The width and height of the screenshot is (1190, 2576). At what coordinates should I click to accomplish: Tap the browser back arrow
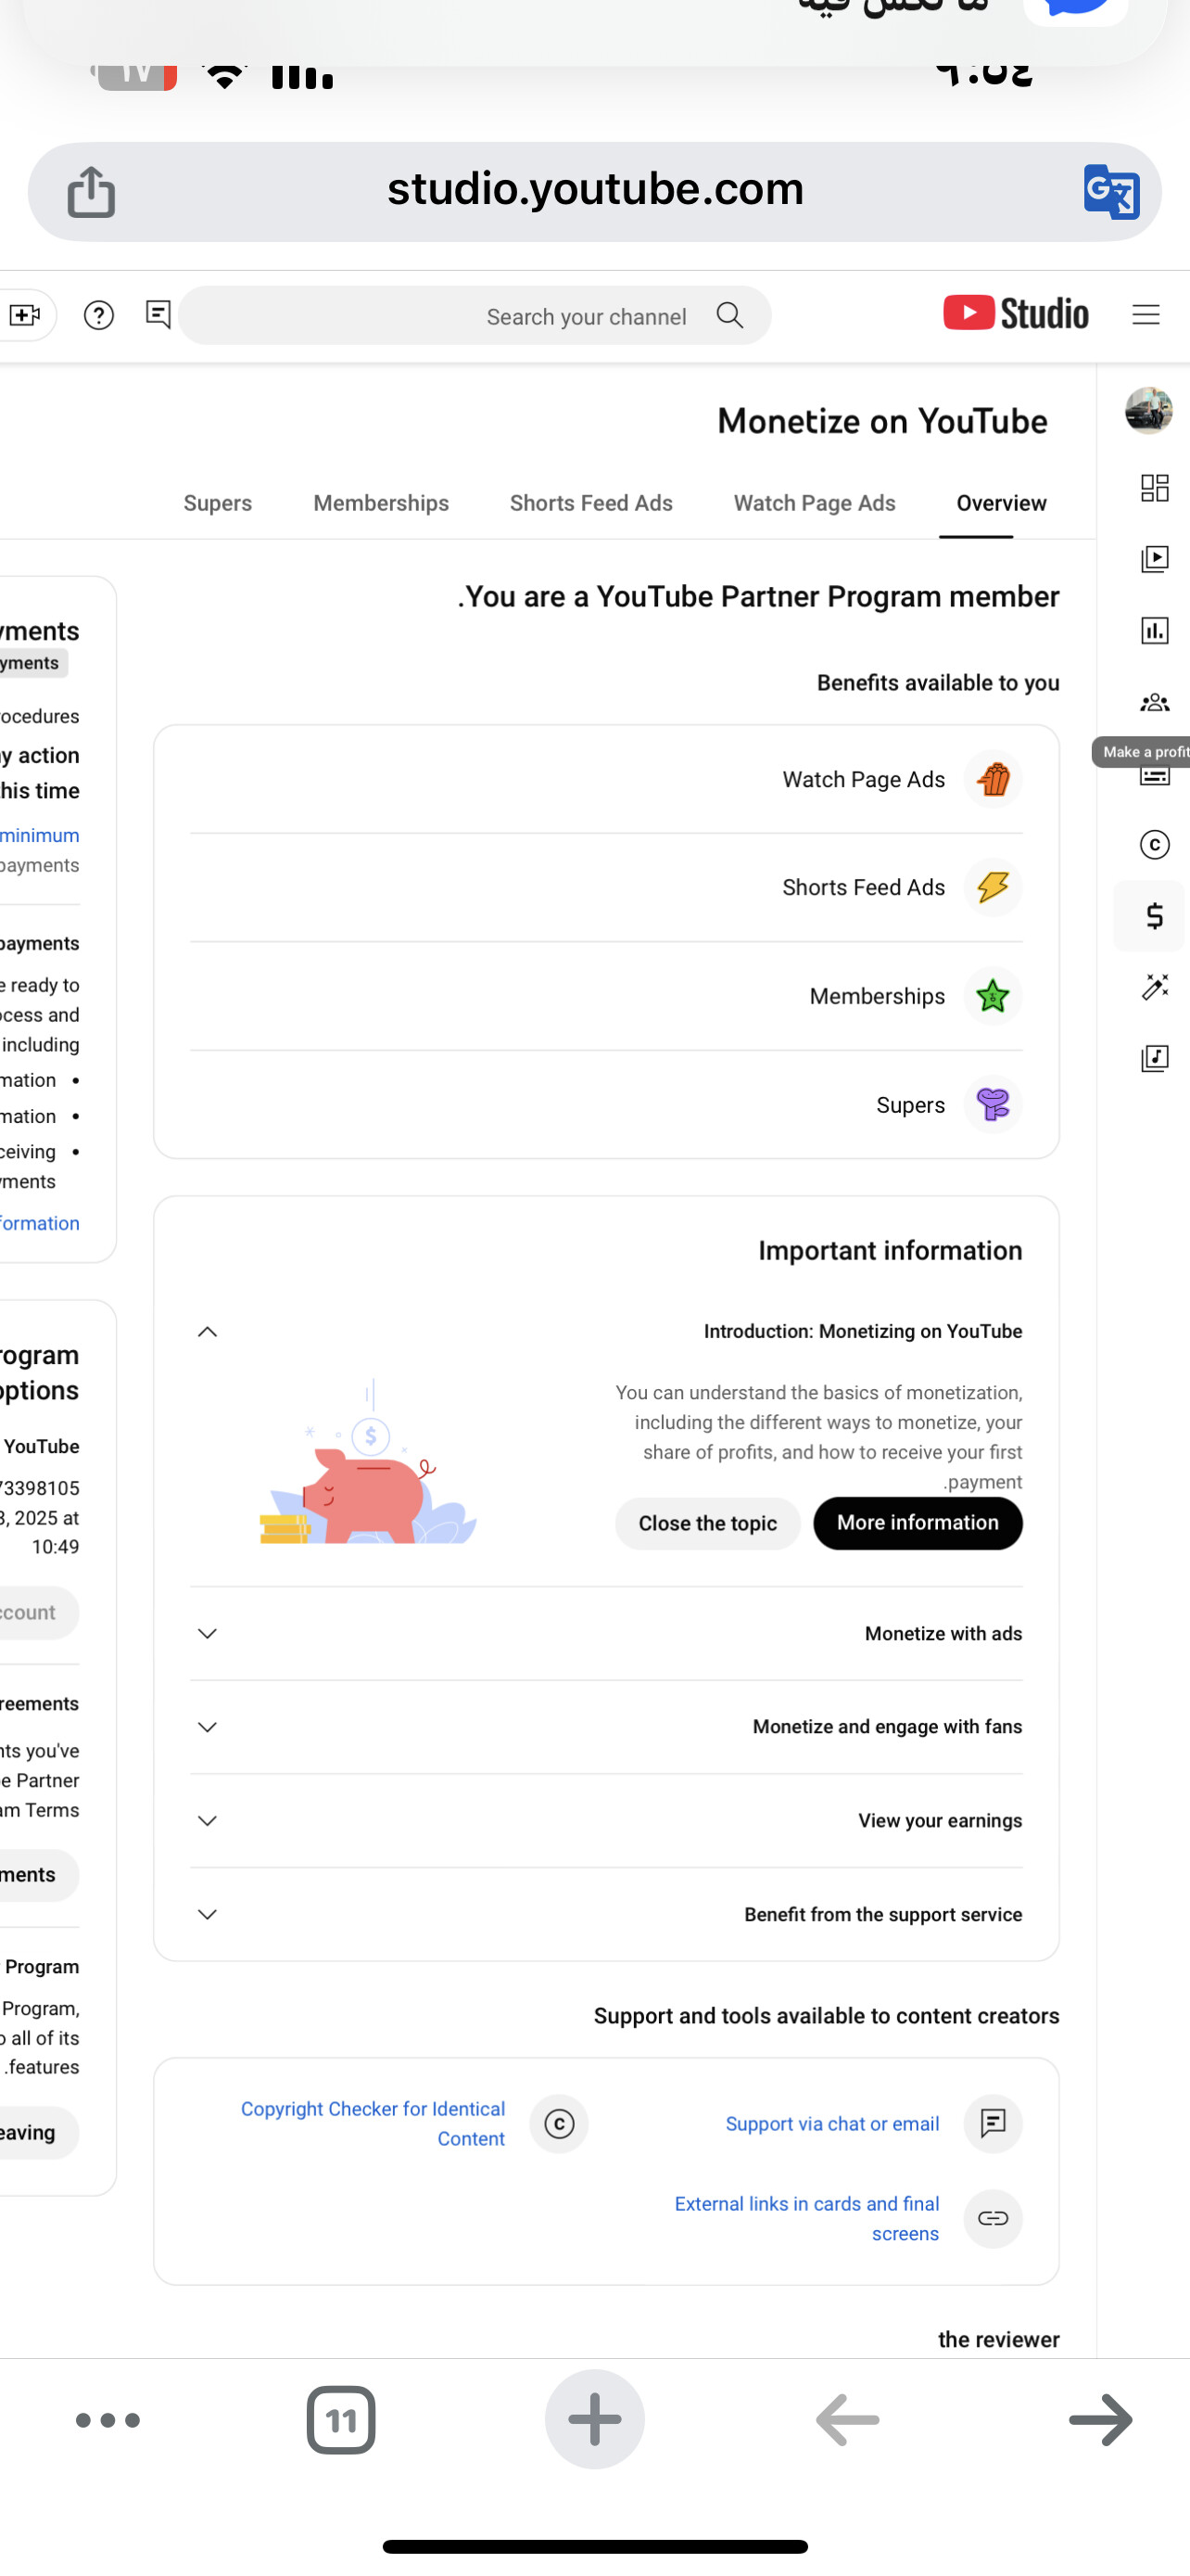pyautogui.click(x=847, y=2420)
